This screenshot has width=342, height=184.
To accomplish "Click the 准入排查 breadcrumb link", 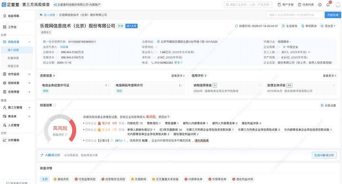I will [49, 15].
